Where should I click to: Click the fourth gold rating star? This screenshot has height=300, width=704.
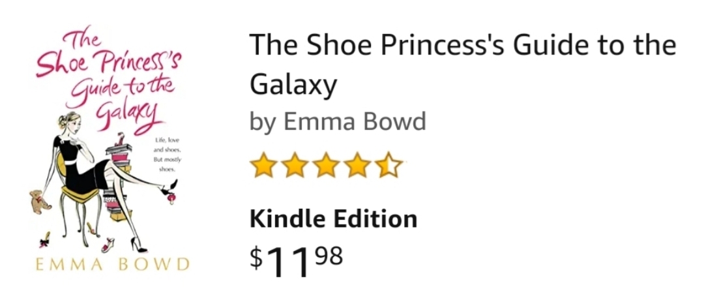[358, 165]
